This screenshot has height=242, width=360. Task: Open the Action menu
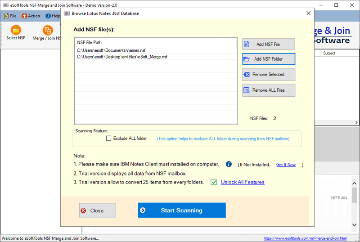(31, 16)
